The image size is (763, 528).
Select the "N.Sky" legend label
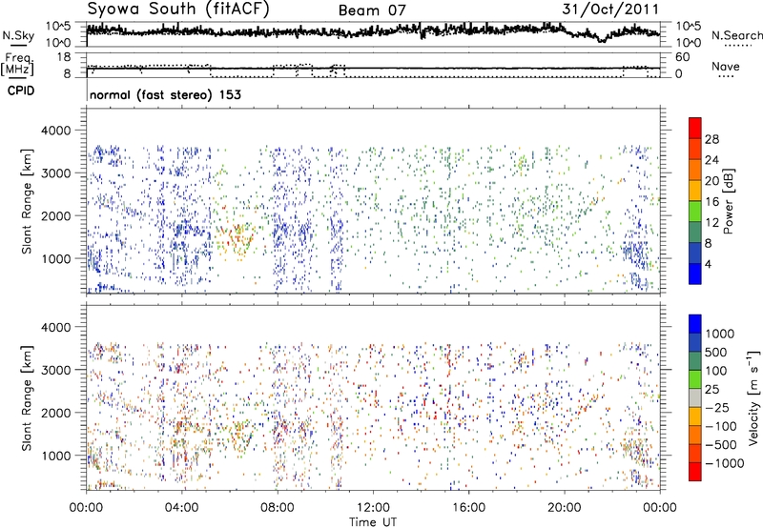(x=18, y=35)
